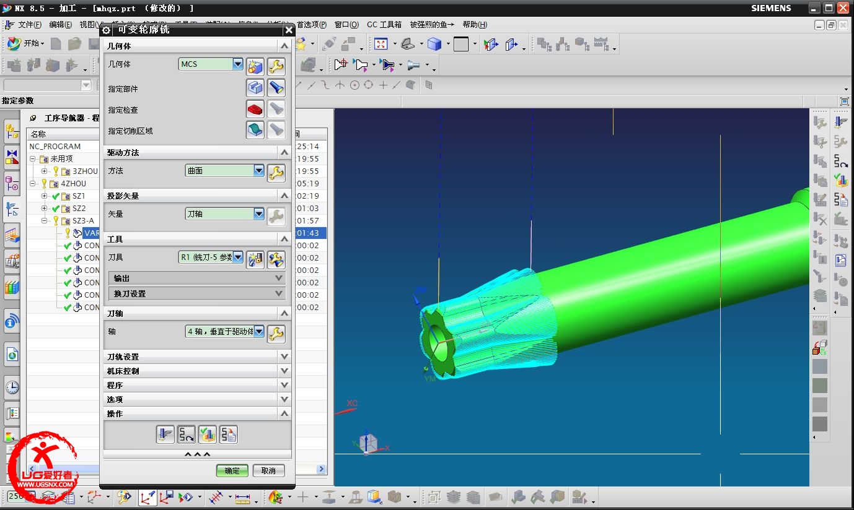Edit the 曲面 drive method via wrench
This screenshot has width=854, height=510.
(x=276, y=173)
